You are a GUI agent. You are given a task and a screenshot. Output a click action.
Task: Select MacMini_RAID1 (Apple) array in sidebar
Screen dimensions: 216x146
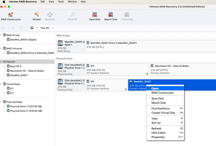click(x=23, y=40)
